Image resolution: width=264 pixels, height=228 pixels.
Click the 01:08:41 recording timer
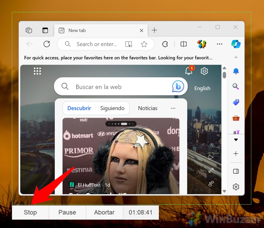(x=141, y=212)
